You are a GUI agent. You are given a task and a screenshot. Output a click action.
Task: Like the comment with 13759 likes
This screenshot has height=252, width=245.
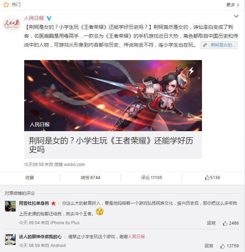(230, 246)
